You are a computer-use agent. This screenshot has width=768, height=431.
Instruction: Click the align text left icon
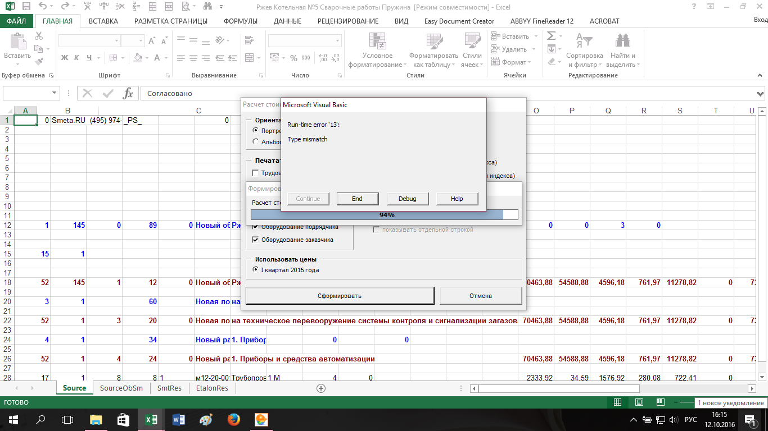[x=181, y=58]
